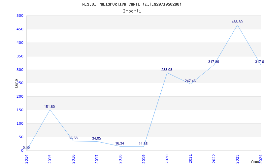Click the 2023 x-axis year label
This screenshot has width=264, height=165.
(237, 159)
